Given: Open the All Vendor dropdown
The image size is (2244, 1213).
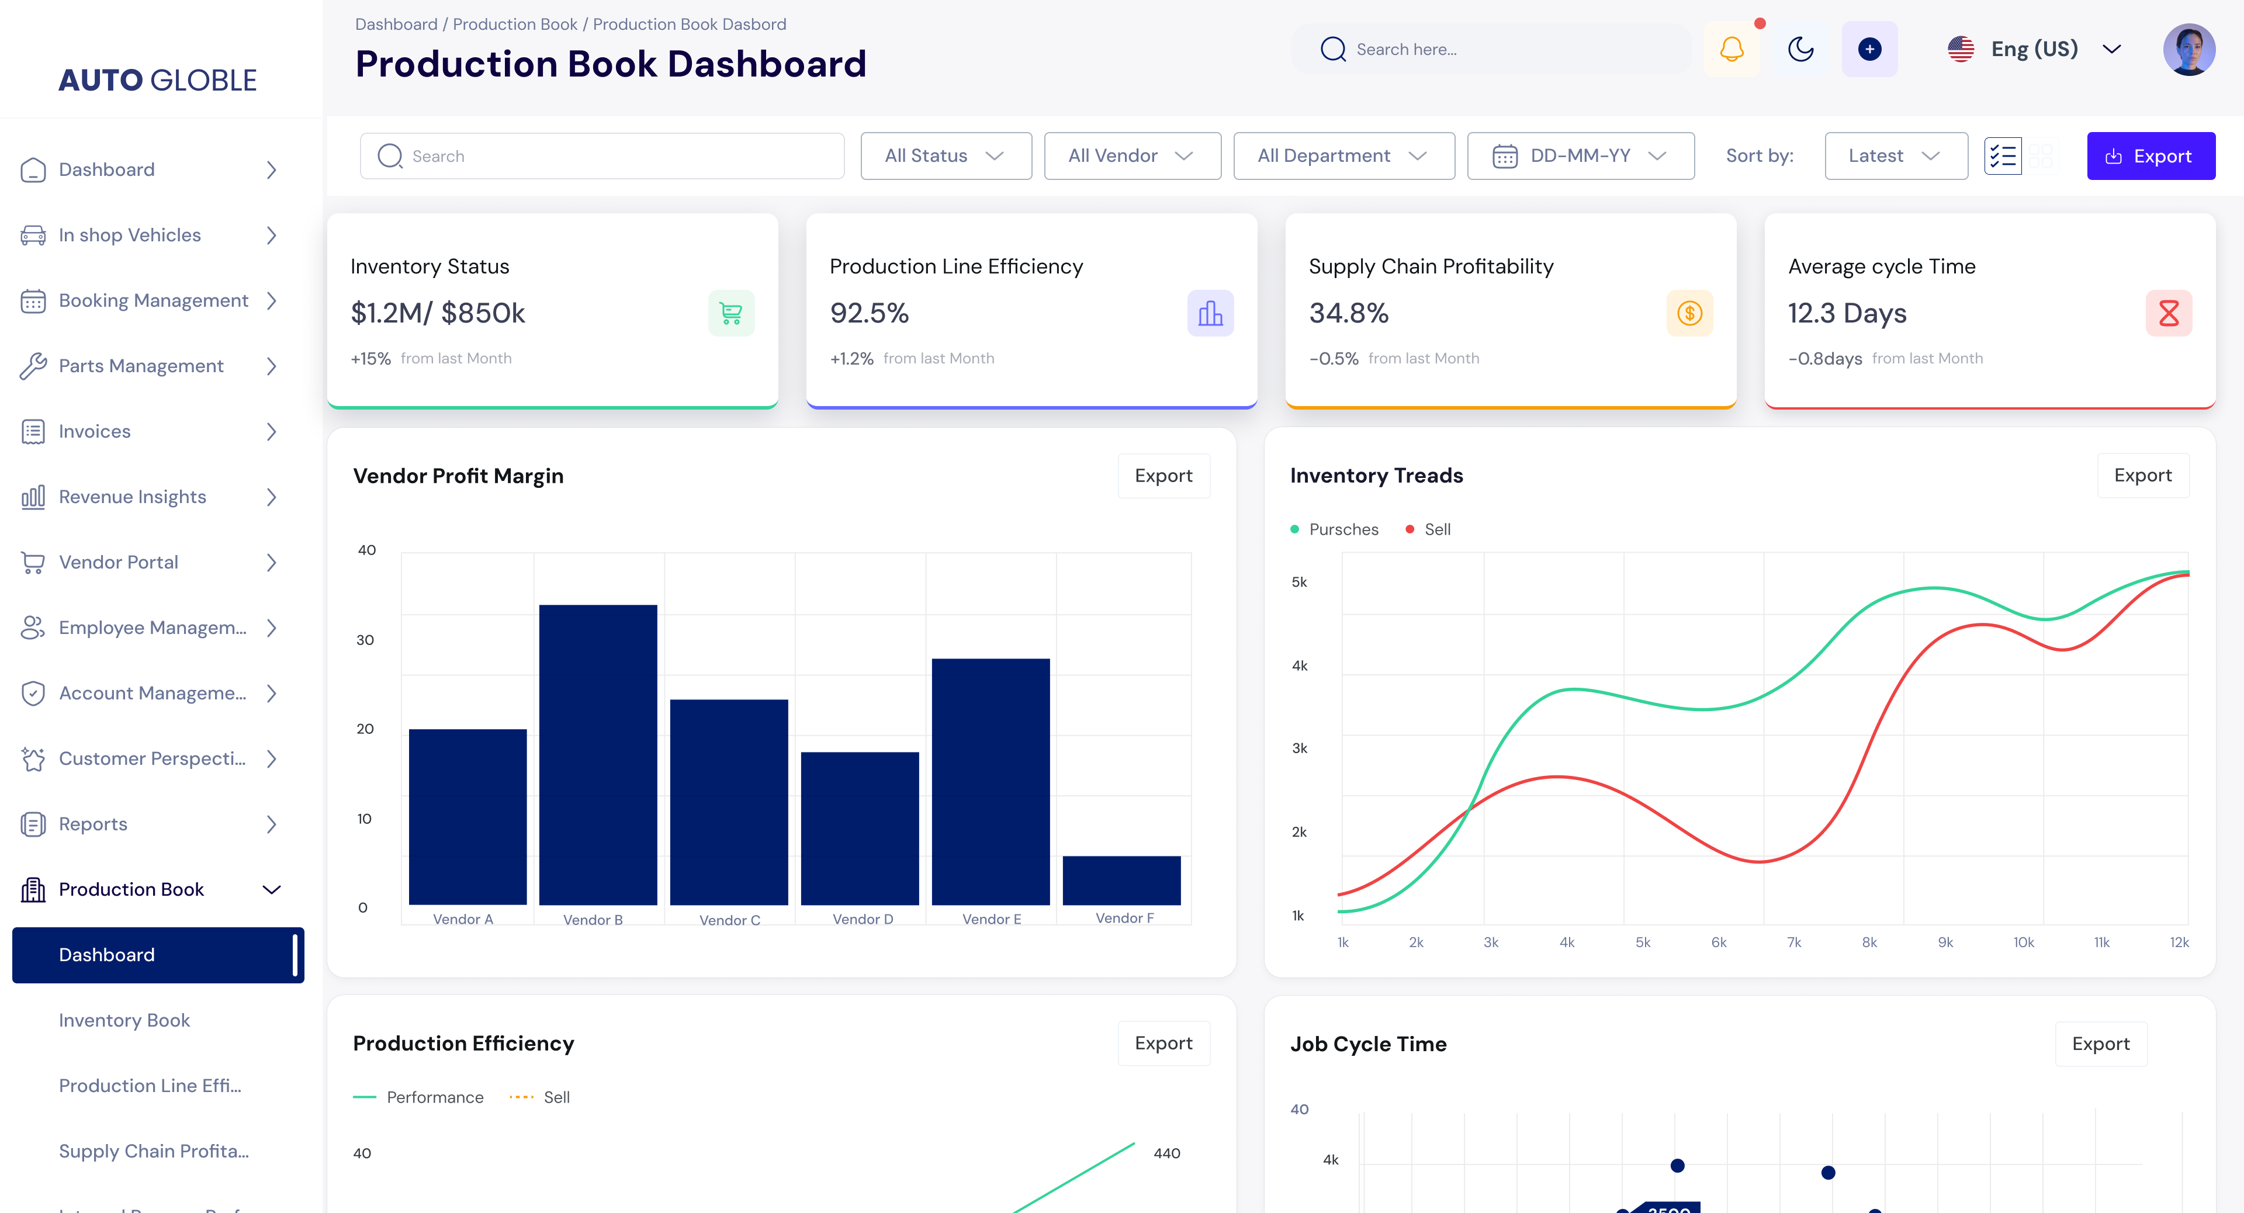Looking at the screenshot, I should click(1133, 156).
